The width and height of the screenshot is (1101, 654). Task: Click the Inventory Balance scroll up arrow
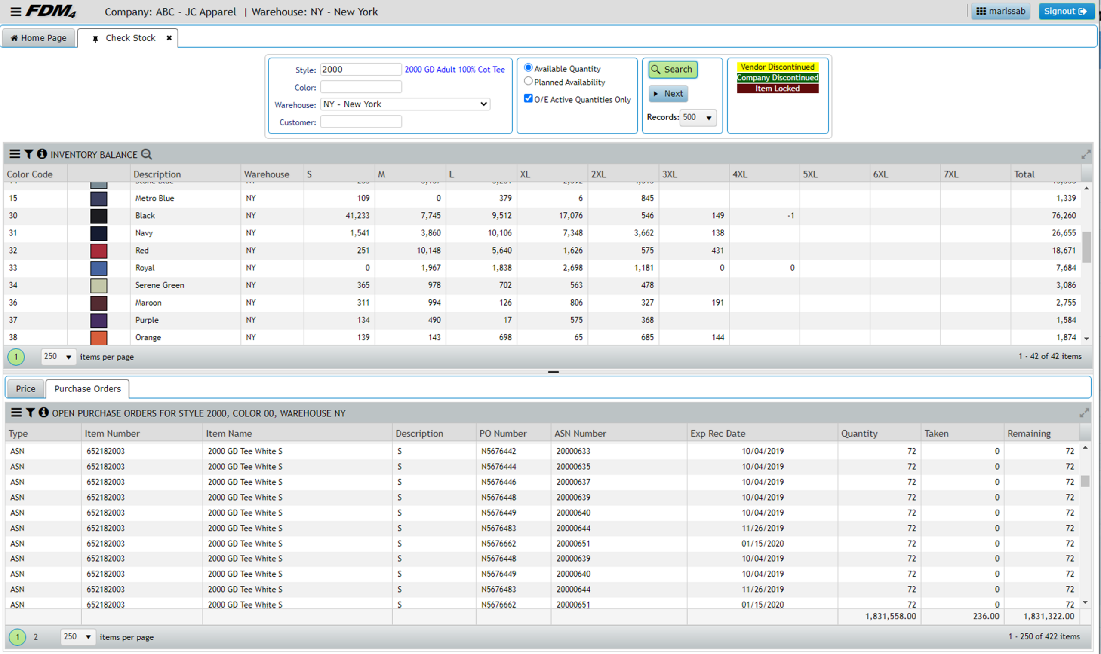pyautogui.click(x=1086, y=189)
